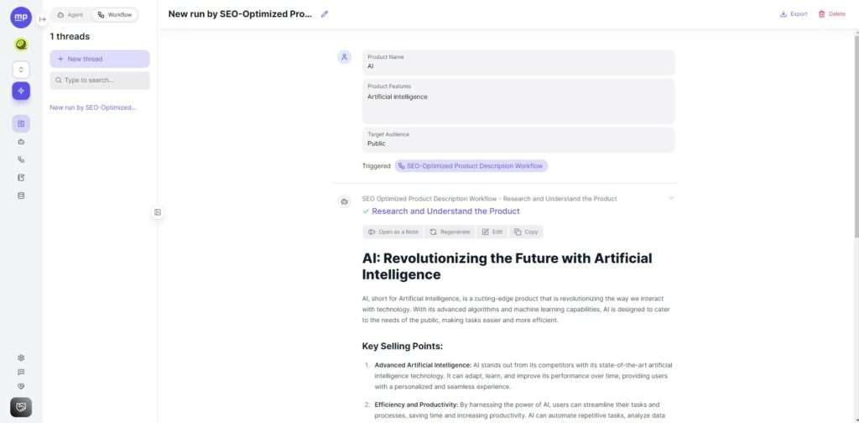Viewport: 859px width, 423px height.
Task: Click the lightning bolt quick action icon
Action: pos(21,91)
